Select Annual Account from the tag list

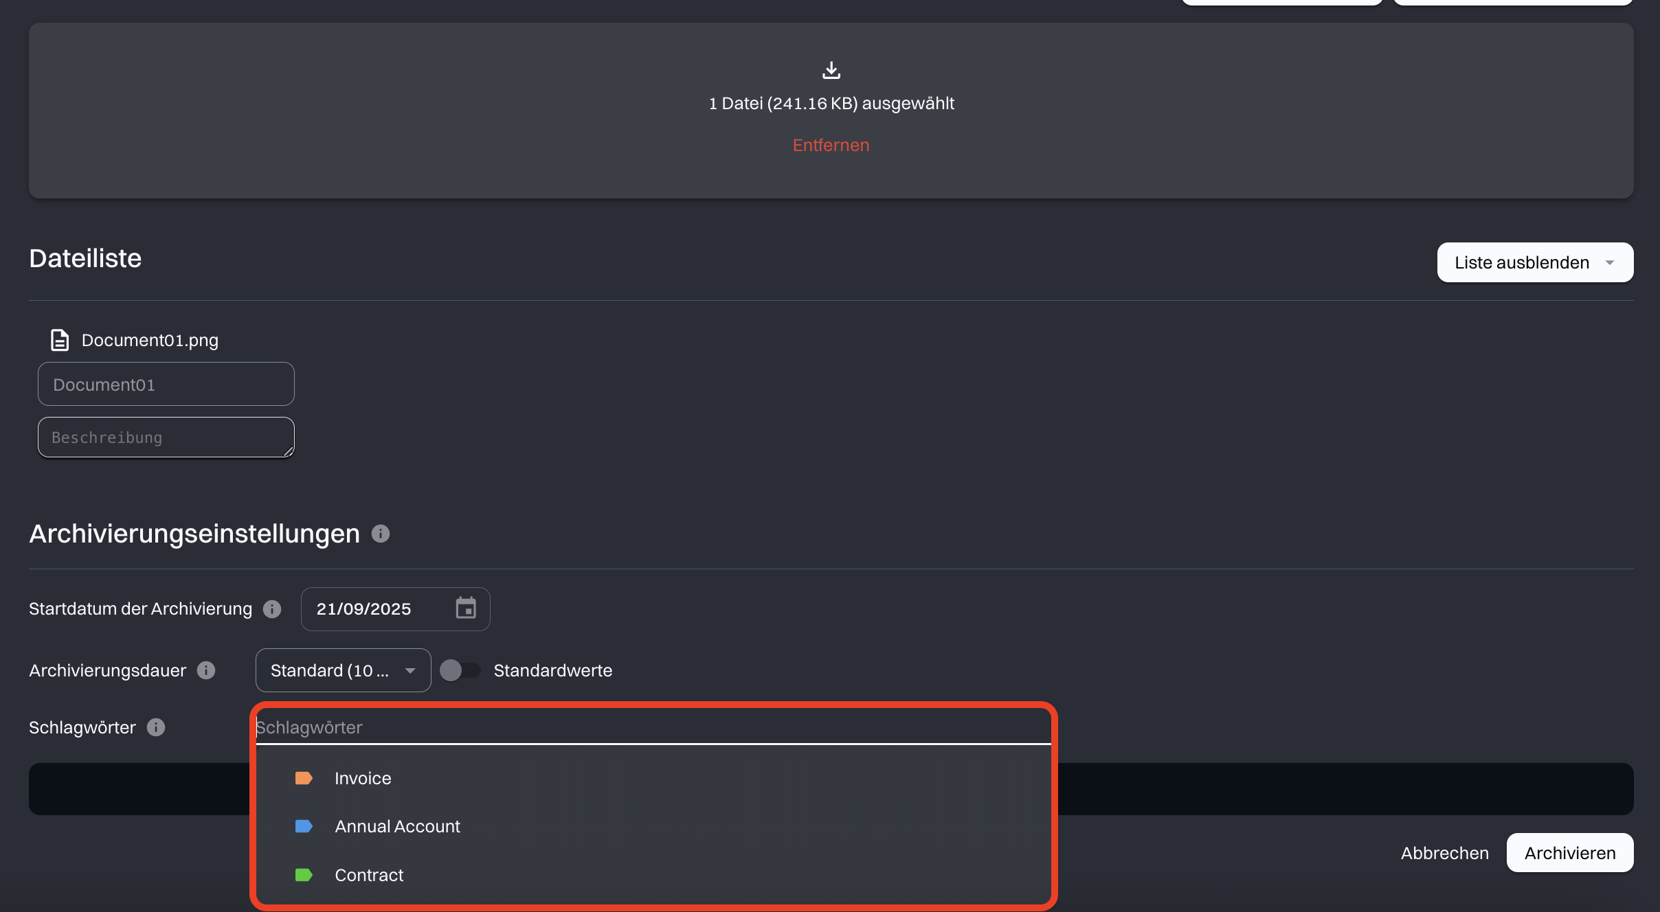tap(397, 826)
